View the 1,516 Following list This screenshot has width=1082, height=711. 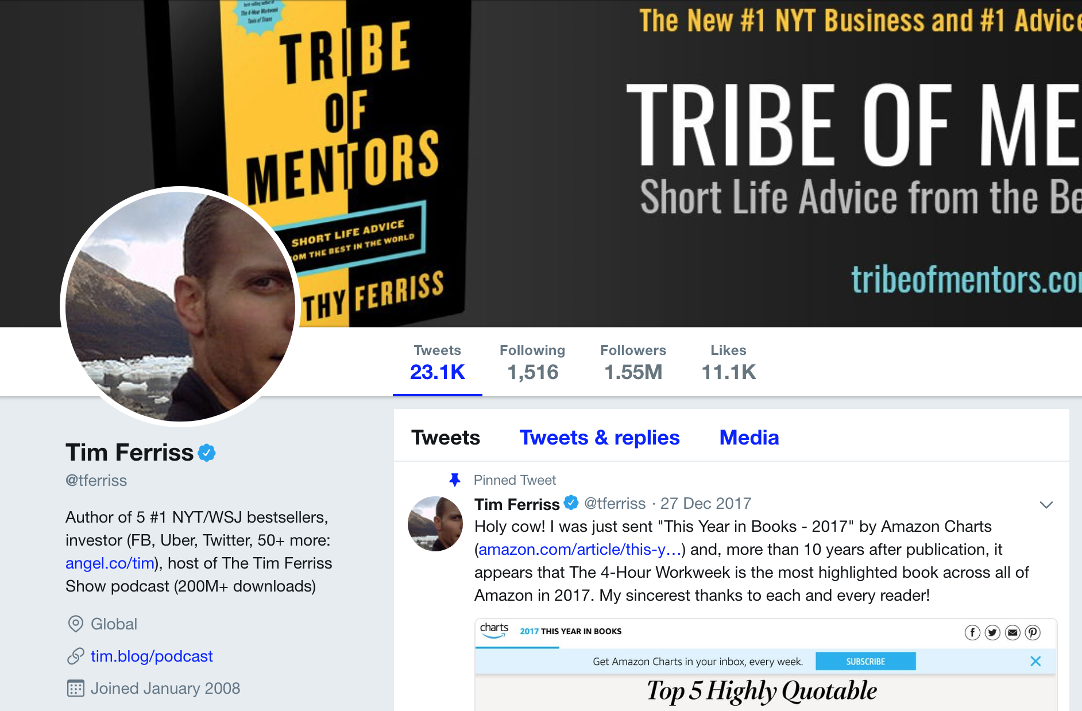click(532, 363)
